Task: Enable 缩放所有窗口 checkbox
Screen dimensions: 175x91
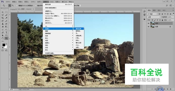Action: (36, 6)
